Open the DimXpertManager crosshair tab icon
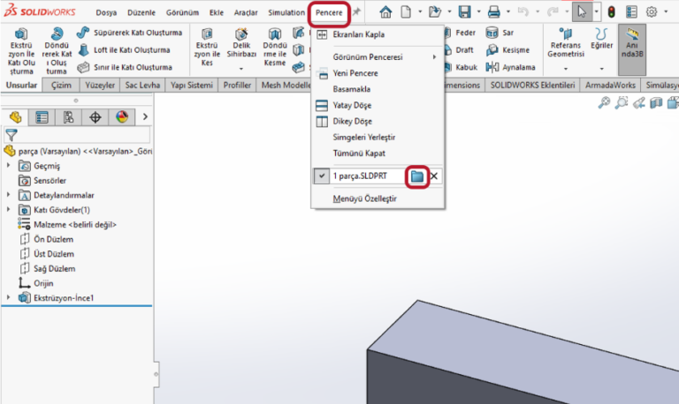Image resolution: width=679 pixels, height=404 pixels. pyautogui.click(x=95, y=117)
